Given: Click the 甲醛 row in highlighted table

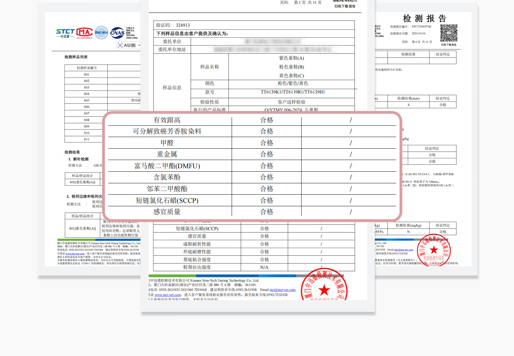Looking at the screenshot, I should click(x=167, y=143).
